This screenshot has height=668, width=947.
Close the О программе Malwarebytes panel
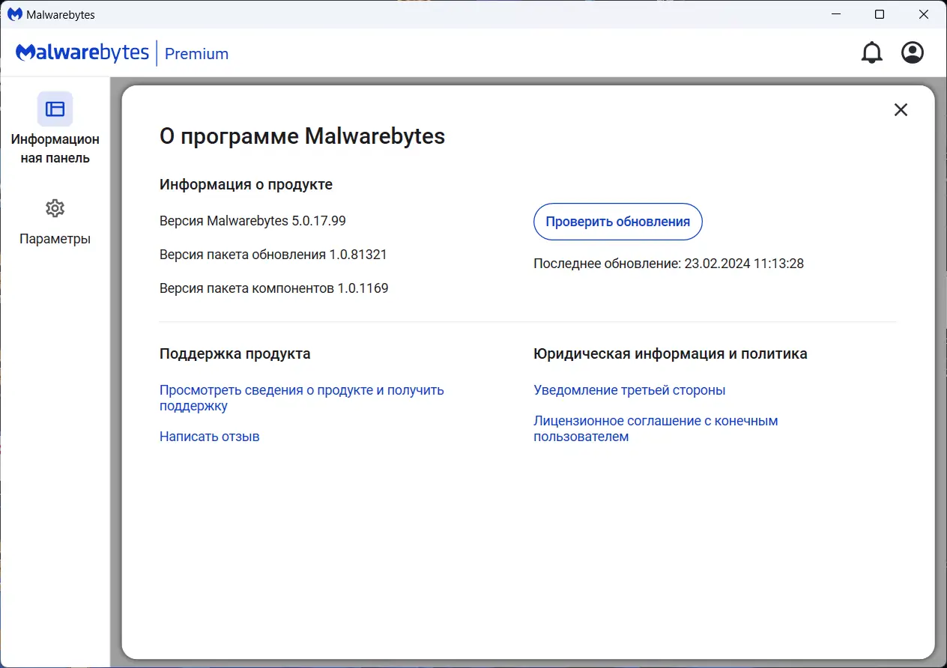901,110
